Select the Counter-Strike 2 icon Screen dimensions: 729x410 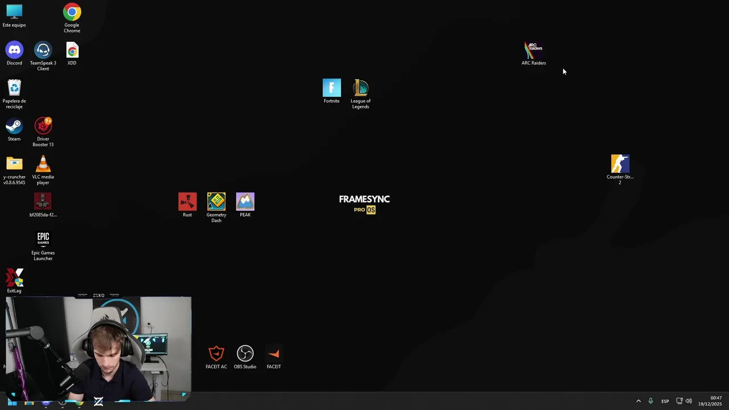pyautogui.click(x=620, y=170)
